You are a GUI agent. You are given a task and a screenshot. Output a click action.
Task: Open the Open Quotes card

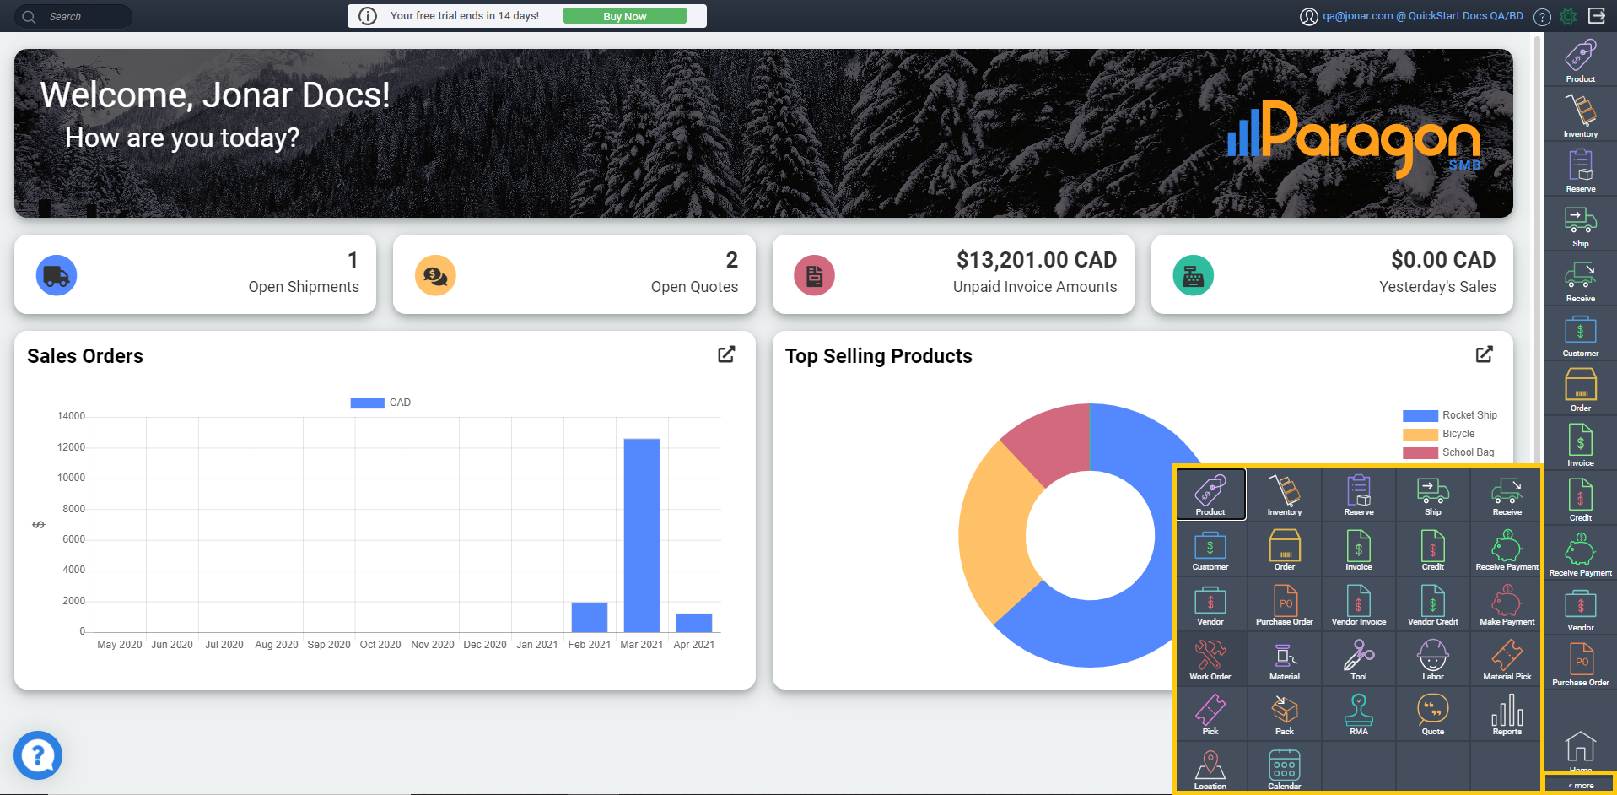point(574,274)
